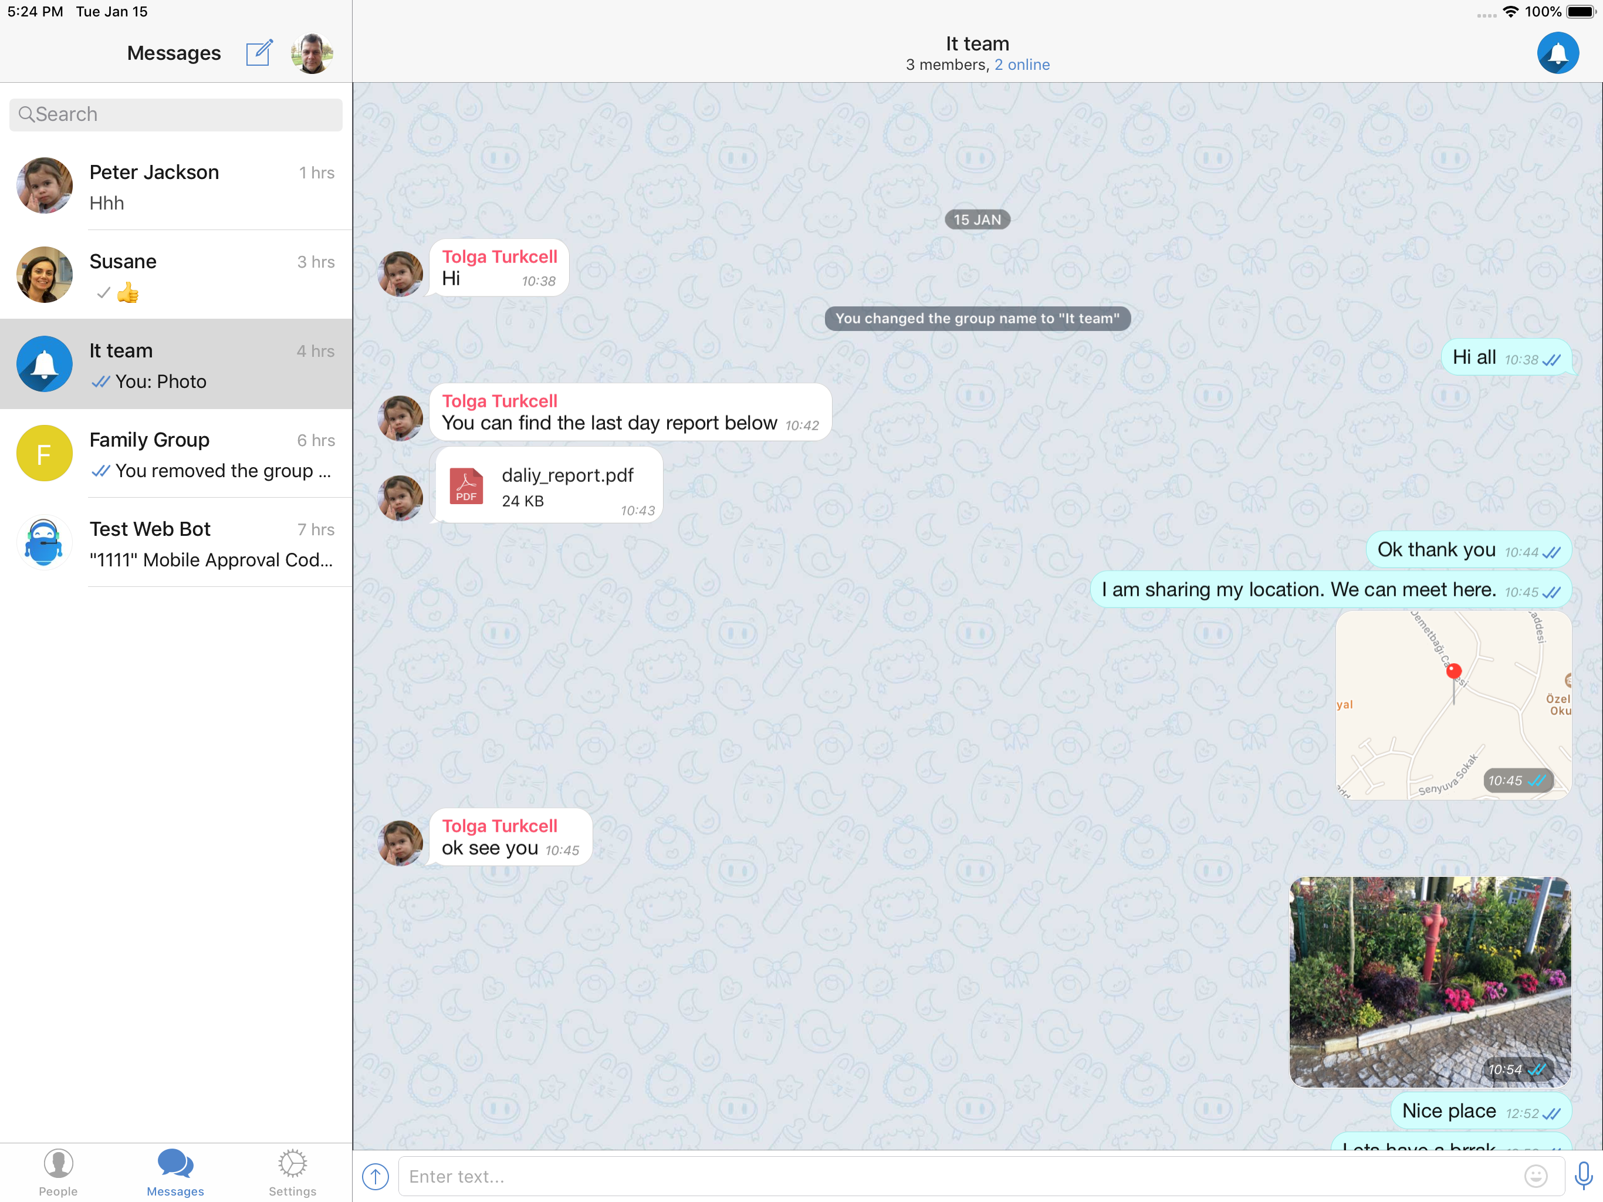Switch to the Messages tab

(175, 1172)
